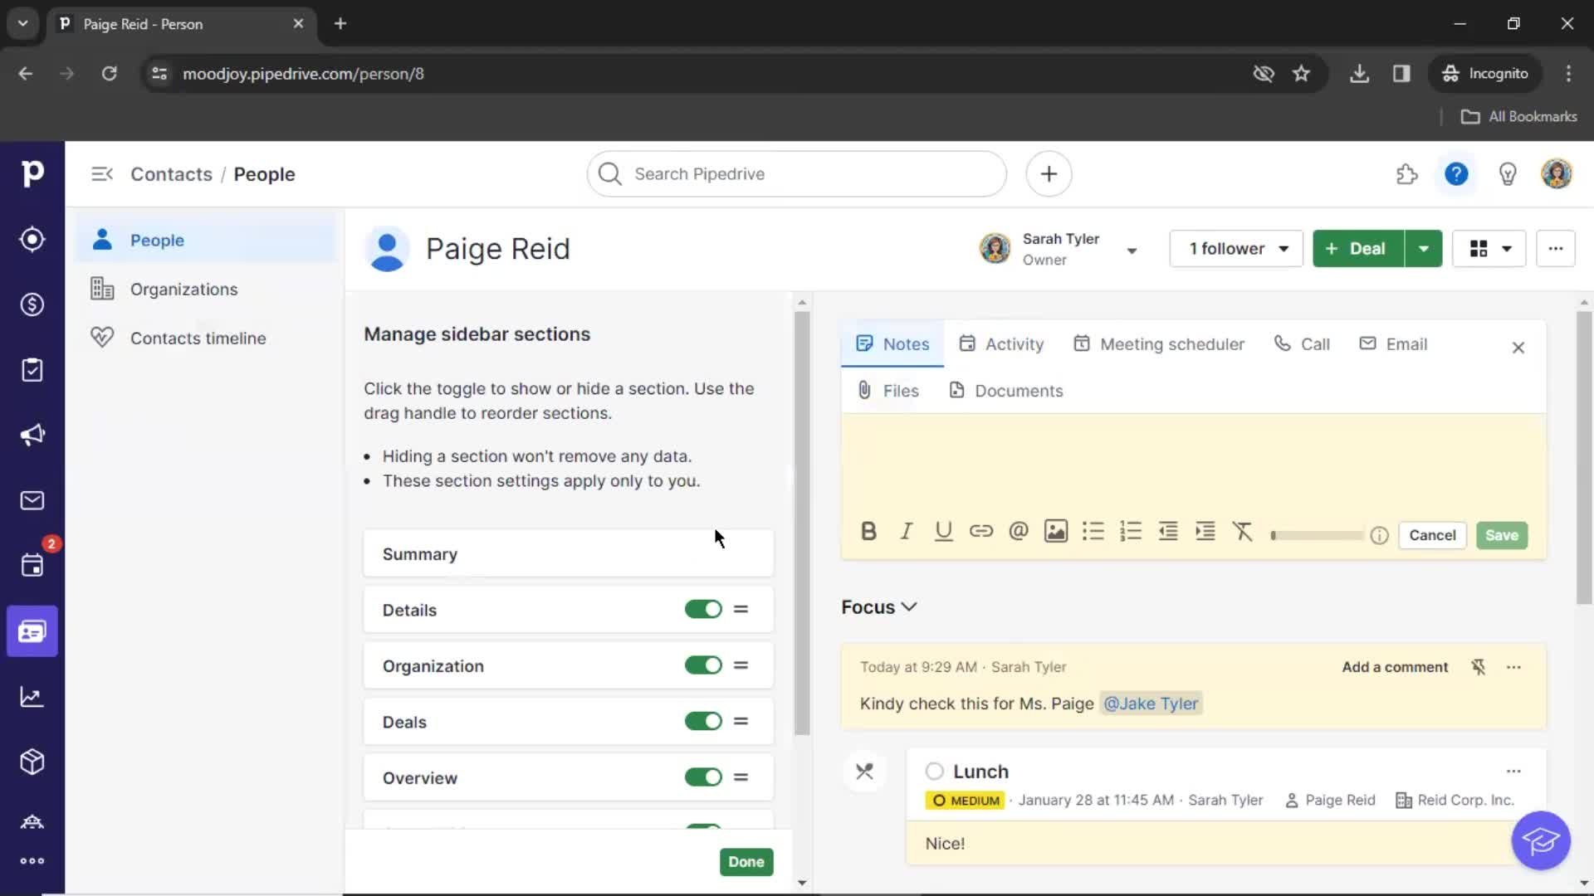The width and height of the screenshot is (1594, 896).
Task: Click the note text input field
Action: 1193,470
